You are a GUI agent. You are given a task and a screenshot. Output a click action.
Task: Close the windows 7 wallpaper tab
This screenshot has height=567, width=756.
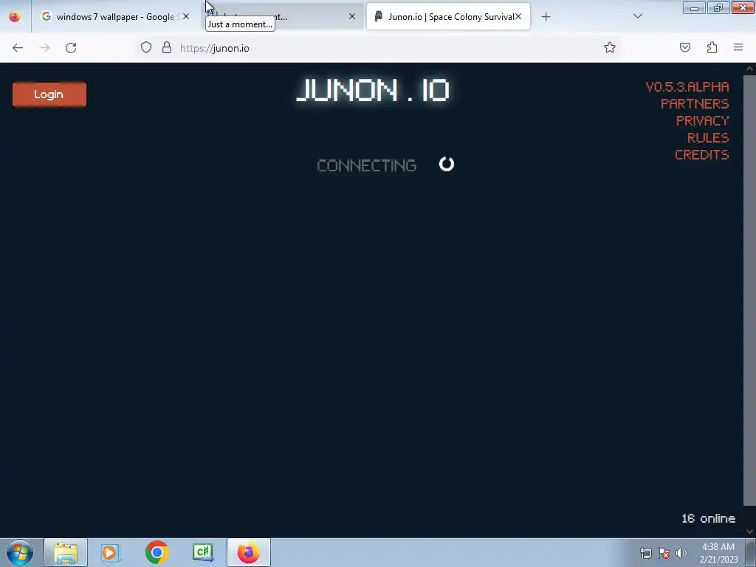(x=186, y=16)
